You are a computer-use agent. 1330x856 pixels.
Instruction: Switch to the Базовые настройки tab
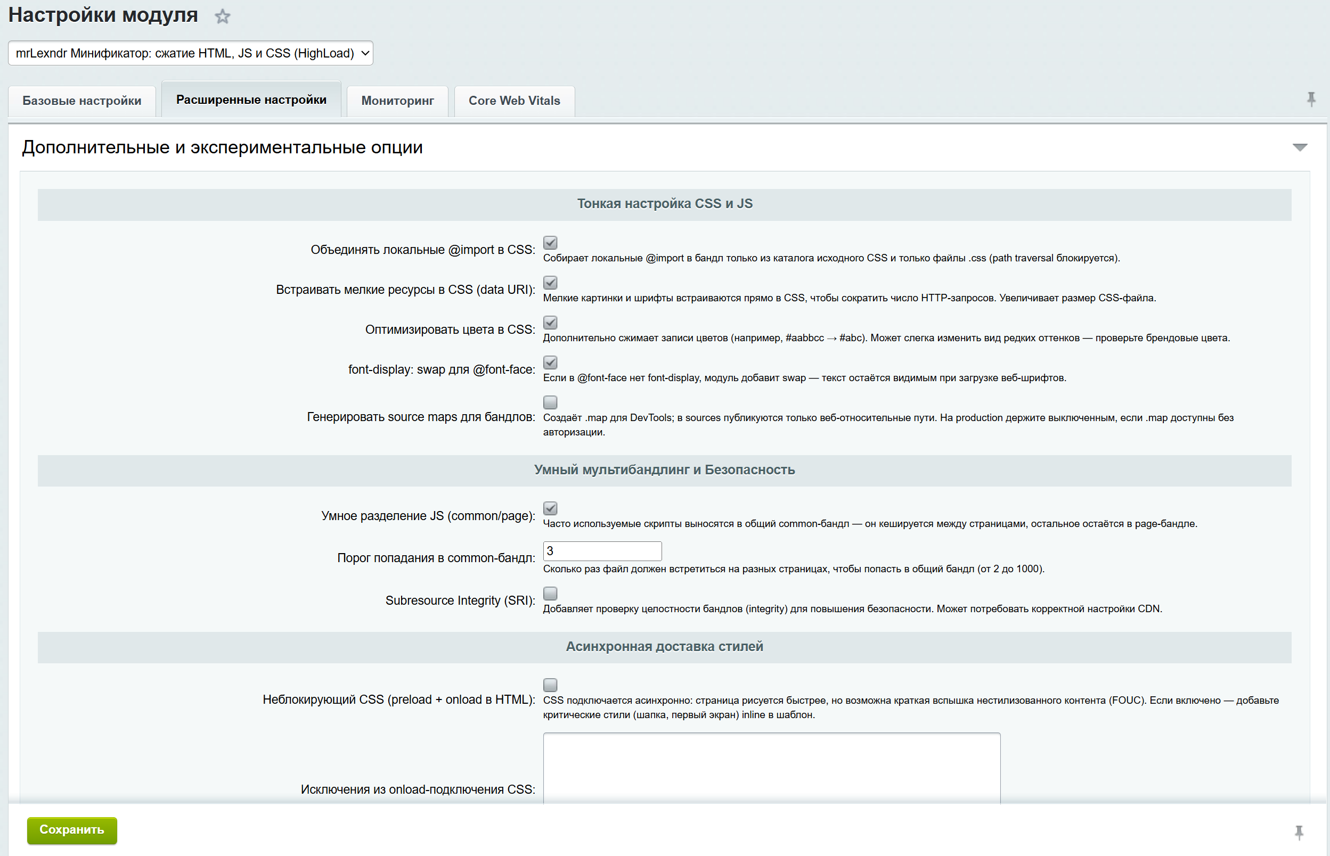coord(81,101)
